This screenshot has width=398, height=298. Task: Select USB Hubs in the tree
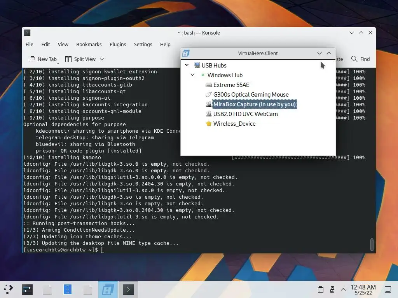click(x=214, y=65)
